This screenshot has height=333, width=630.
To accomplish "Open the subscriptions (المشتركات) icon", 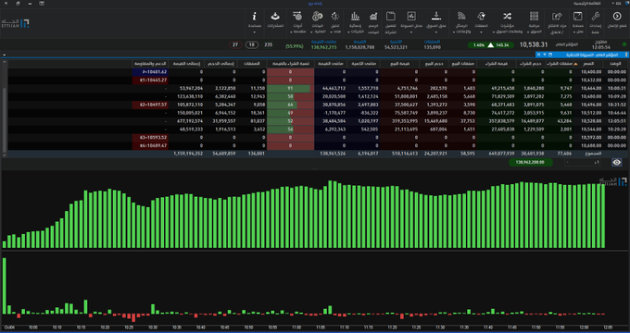I will tap(275, 17).
